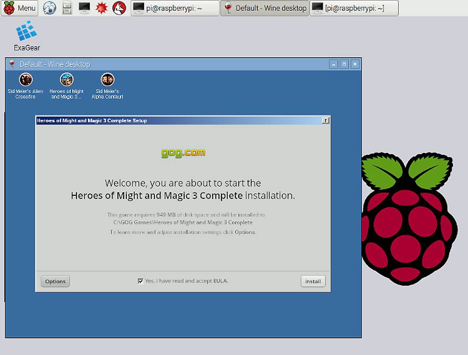The width and height of the screenshot is (468, 355).
Task: Open installer Options button
Action: coord(55,281)
